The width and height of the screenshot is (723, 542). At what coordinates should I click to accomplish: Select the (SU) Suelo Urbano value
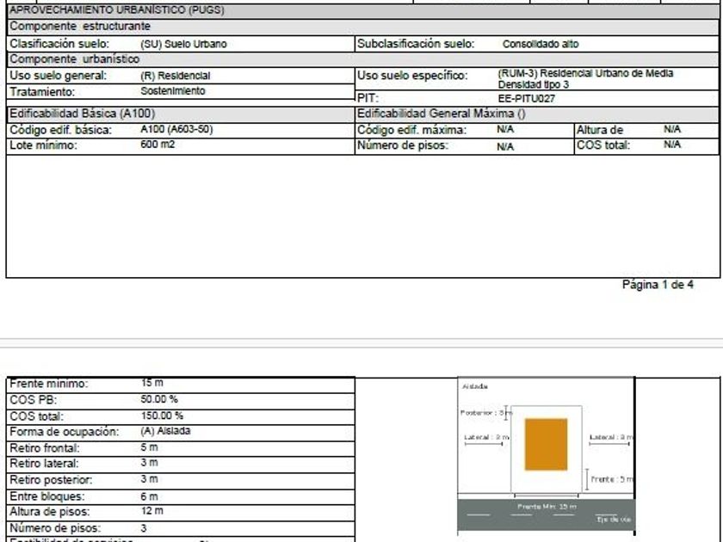pyautogui.click(x=183, y=44)
